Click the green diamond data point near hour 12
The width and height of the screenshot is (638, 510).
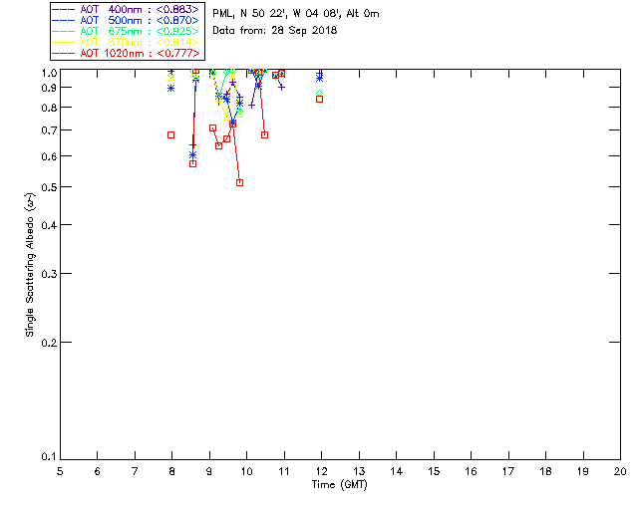tap(319, 94)
